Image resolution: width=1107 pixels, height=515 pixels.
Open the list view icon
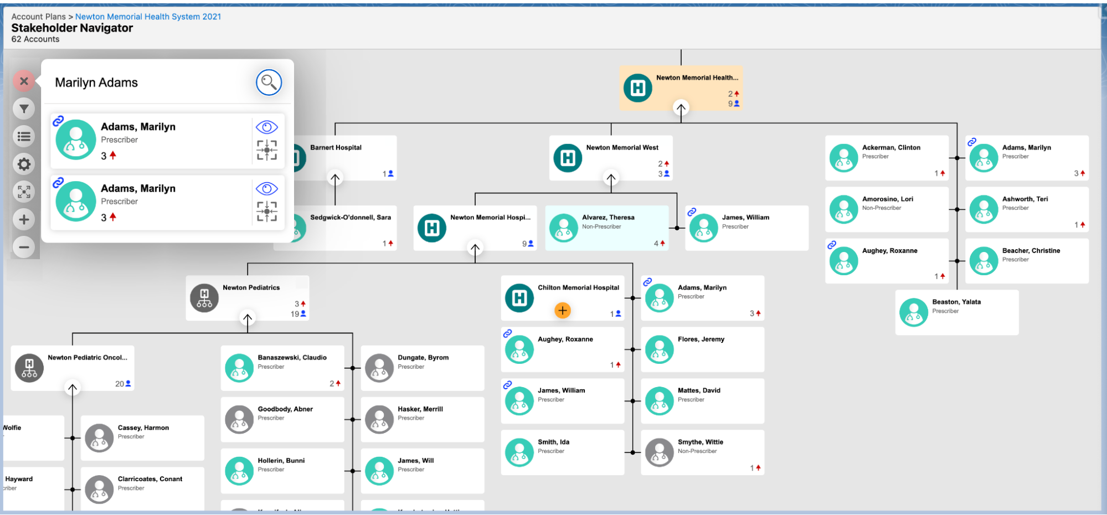coord(24,136)
